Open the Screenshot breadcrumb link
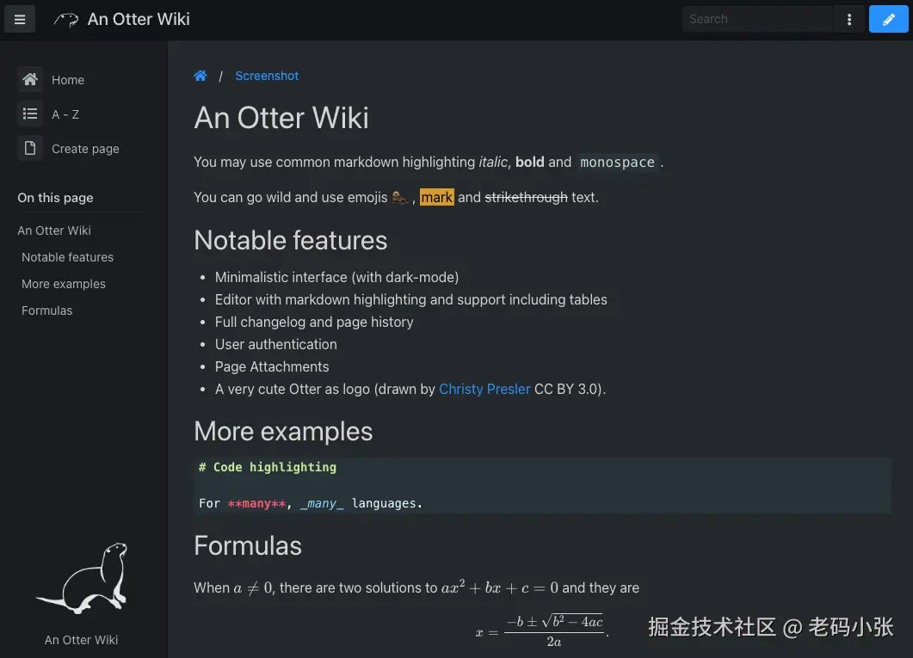The height and width of the screenshot is (658, 913). (267, 76)
